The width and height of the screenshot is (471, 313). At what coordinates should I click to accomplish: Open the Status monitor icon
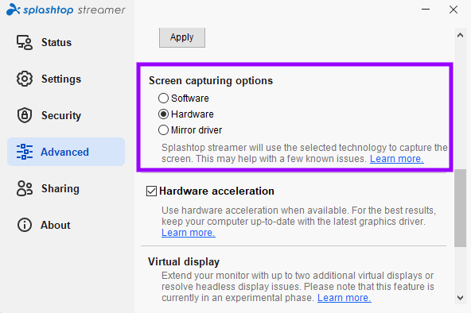pyautogui.click(x=25, y=42)
